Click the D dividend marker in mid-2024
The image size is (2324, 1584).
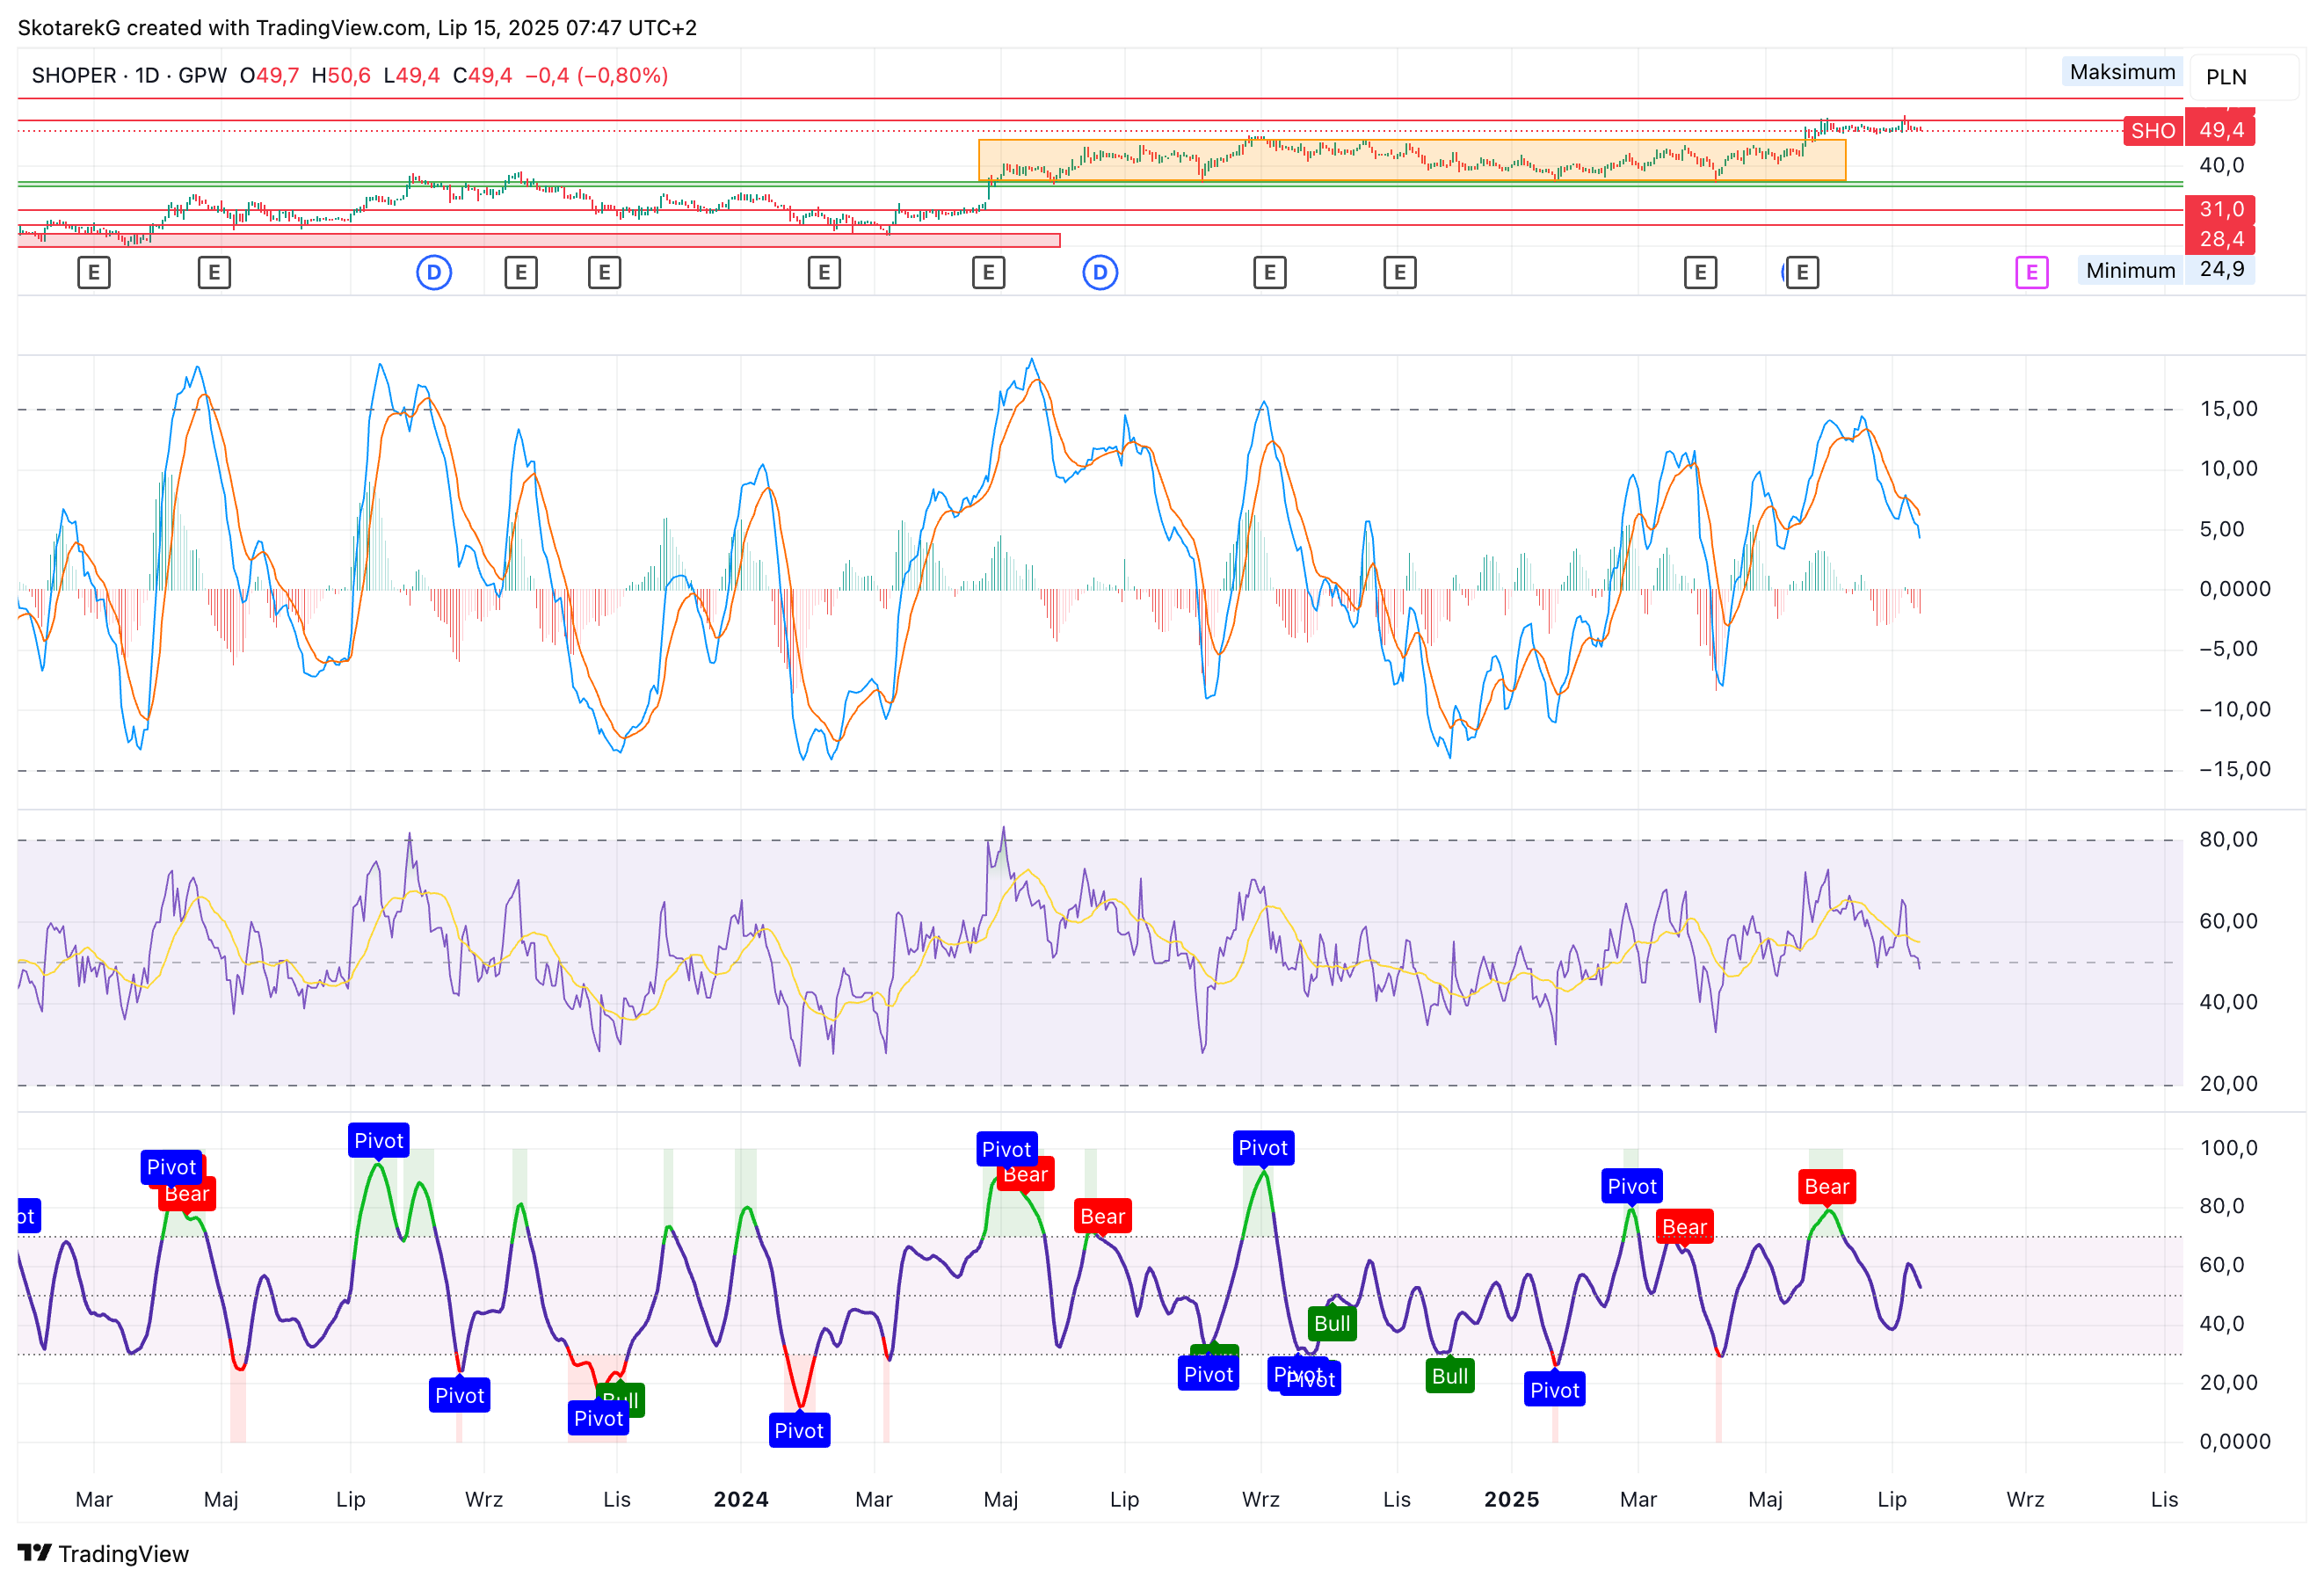(x=1100, y=272)
